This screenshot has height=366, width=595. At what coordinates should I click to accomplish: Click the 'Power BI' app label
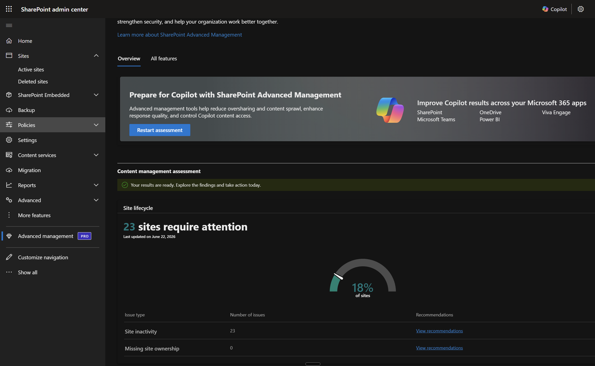click(x=490, y=119)
